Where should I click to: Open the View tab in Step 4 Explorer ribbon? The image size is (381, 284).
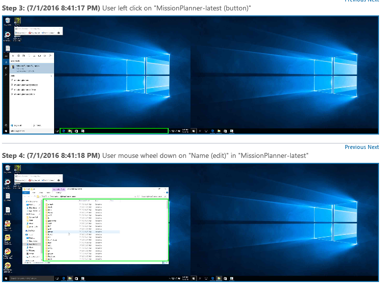click(x=48, y=192)
